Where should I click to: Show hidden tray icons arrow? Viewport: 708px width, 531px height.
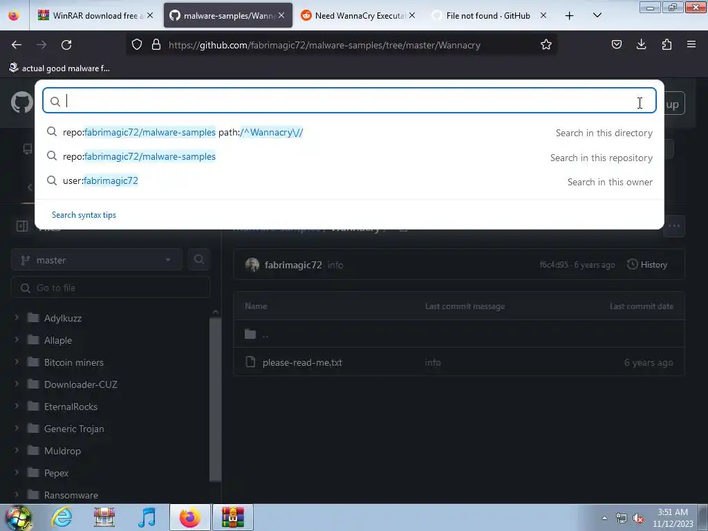tap(604, 518)
